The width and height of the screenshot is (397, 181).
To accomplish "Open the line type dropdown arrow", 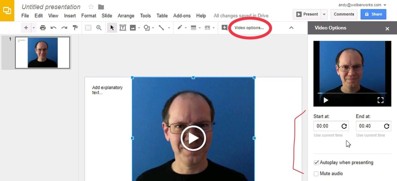I will tap(169, 28).
